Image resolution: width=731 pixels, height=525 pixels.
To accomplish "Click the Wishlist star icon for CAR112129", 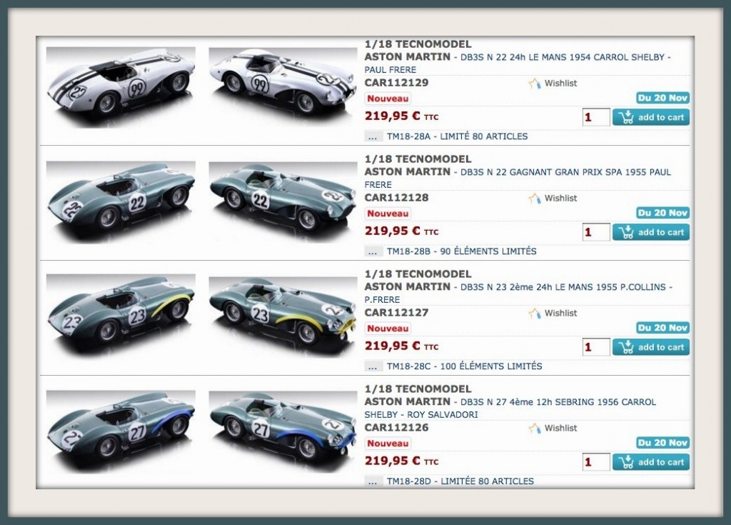I will coord(534,84).
